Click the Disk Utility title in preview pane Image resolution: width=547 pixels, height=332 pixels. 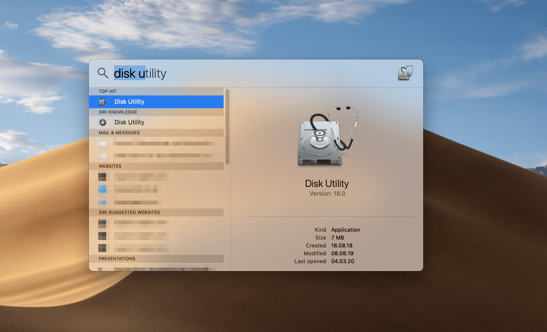point(327,183)
